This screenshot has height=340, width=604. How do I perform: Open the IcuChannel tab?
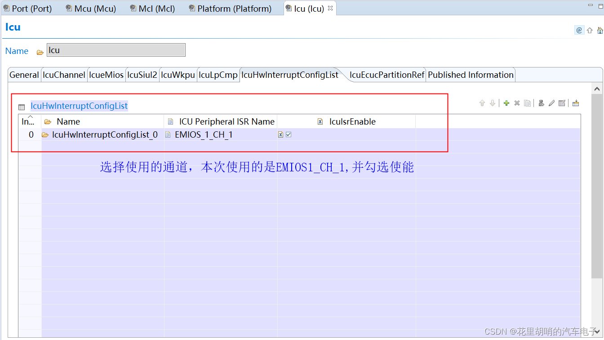click(64, 75)
